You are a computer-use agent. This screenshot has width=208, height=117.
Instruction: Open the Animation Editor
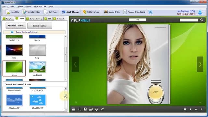coord(31,12)
